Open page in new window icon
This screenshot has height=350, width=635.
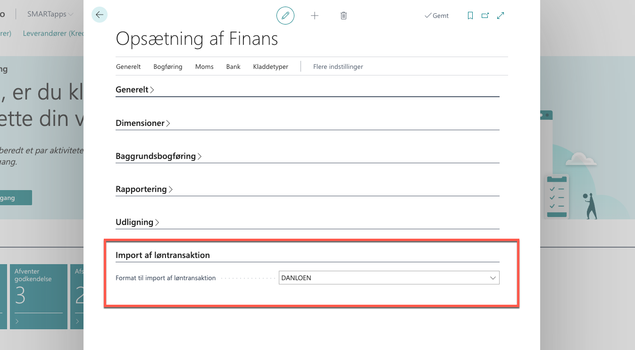coord(485,16)
